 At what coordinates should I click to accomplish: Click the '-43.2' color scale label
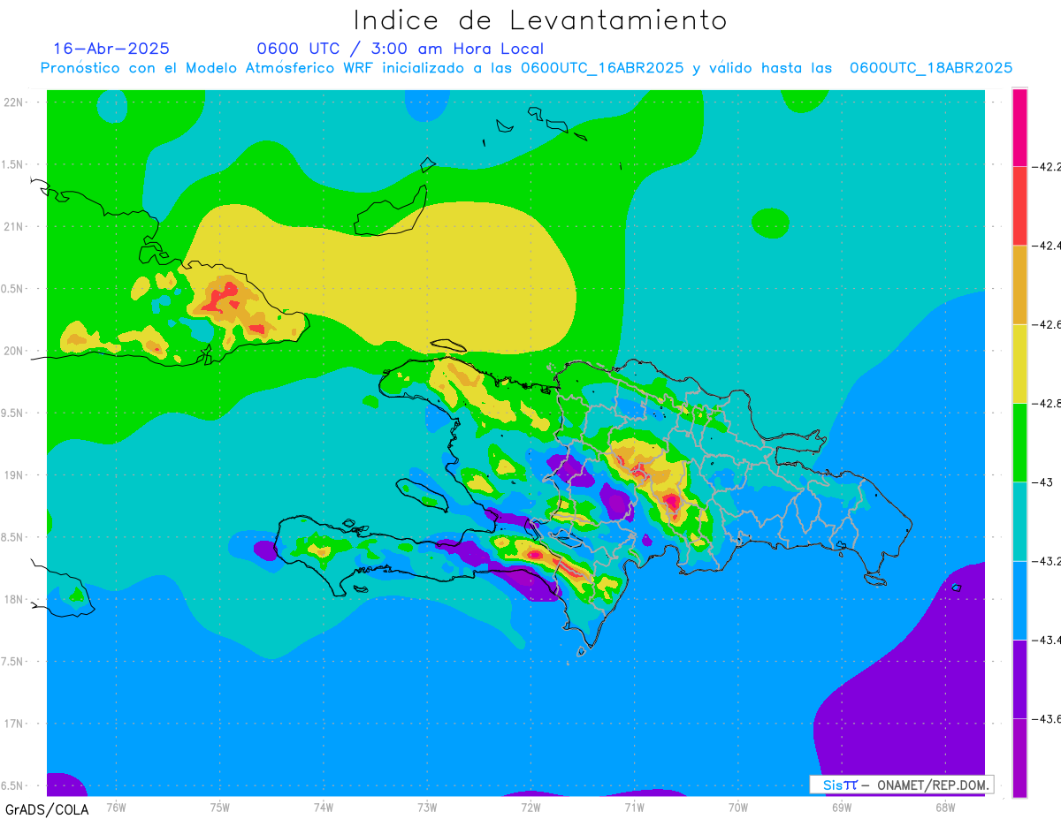point(1048,561)
